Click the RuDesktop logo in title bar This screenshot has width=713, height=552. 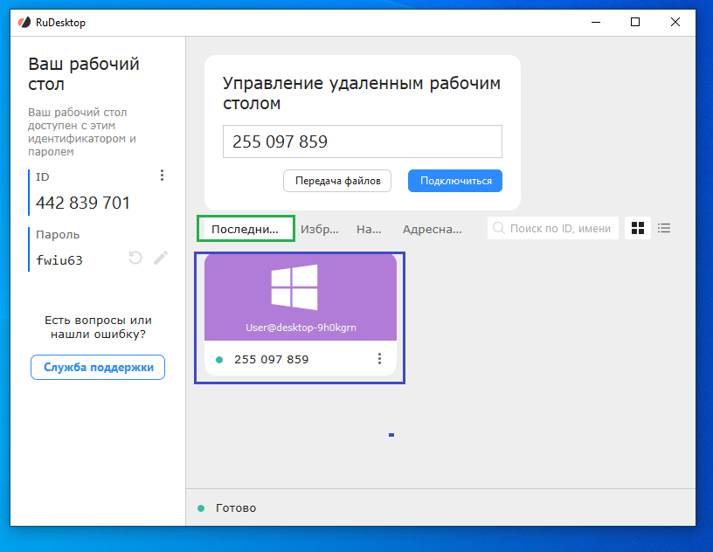pos(24,23)
